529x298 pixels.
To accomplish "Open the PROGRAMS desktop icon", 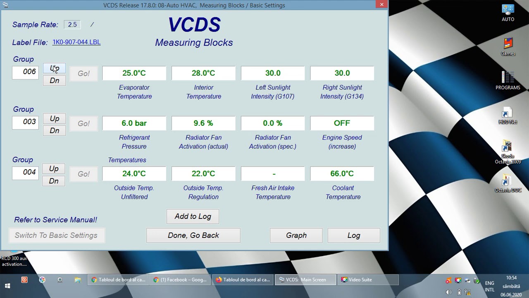I will tap(508, 81).
